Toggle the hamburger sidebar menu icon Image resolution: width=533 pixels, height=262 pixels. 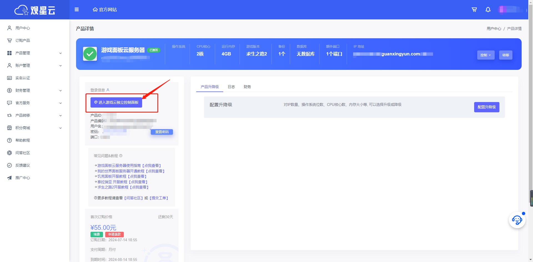tap(77, 10)
